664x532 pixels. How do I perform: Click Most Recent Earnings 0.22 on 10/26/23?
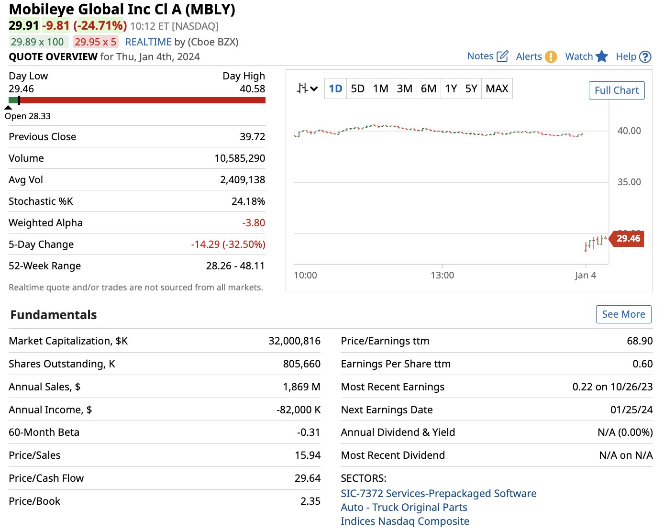click(612, 387)
